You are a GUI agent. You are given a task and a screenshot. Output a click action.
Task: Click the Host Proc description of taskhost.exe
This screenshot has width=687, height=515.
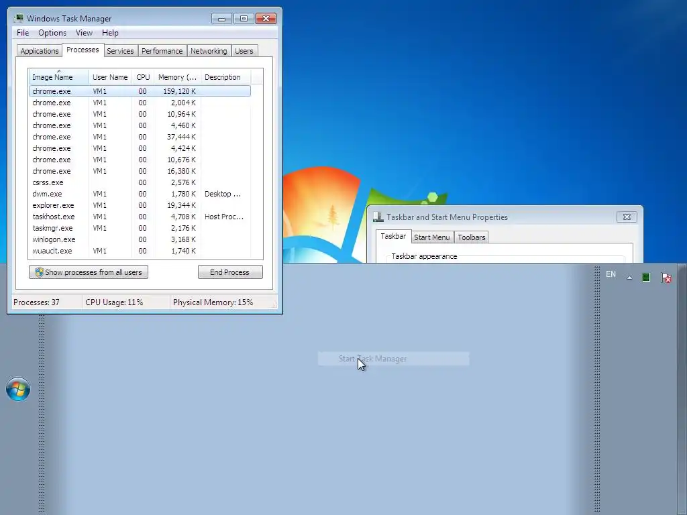pyautogui.click(x=224, y=217)
